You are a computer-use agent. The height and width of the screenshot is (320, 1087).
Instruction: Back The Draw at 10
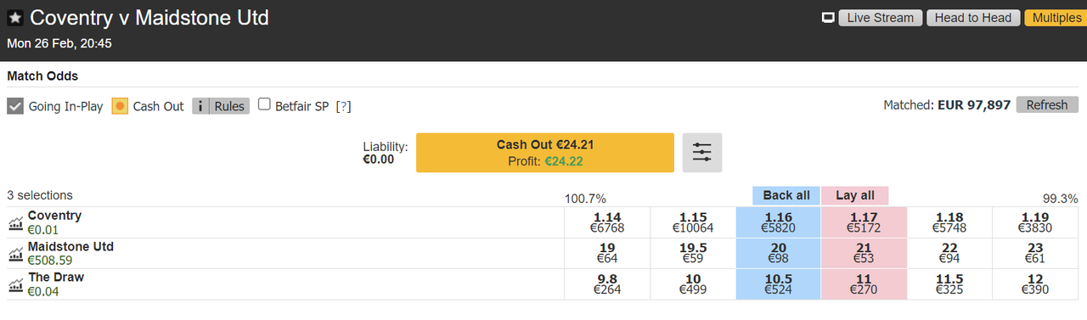click(x=693, y=284)
